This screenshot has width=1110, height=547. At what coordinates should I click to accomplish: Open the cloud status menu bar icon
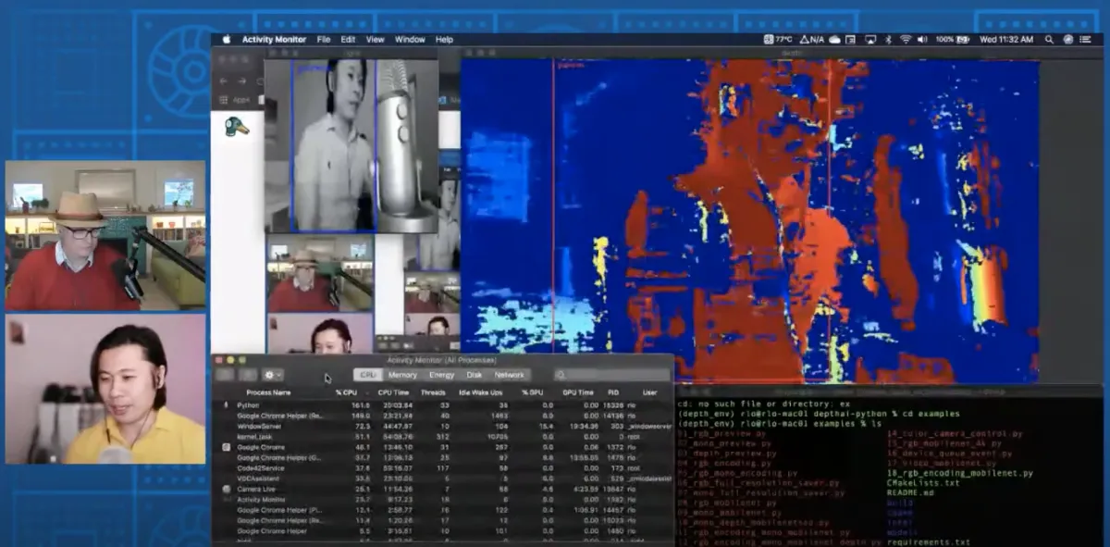pyautogui.click(x=834, y=40)
